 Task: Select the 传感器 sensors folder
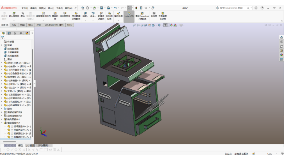(11, 42)
